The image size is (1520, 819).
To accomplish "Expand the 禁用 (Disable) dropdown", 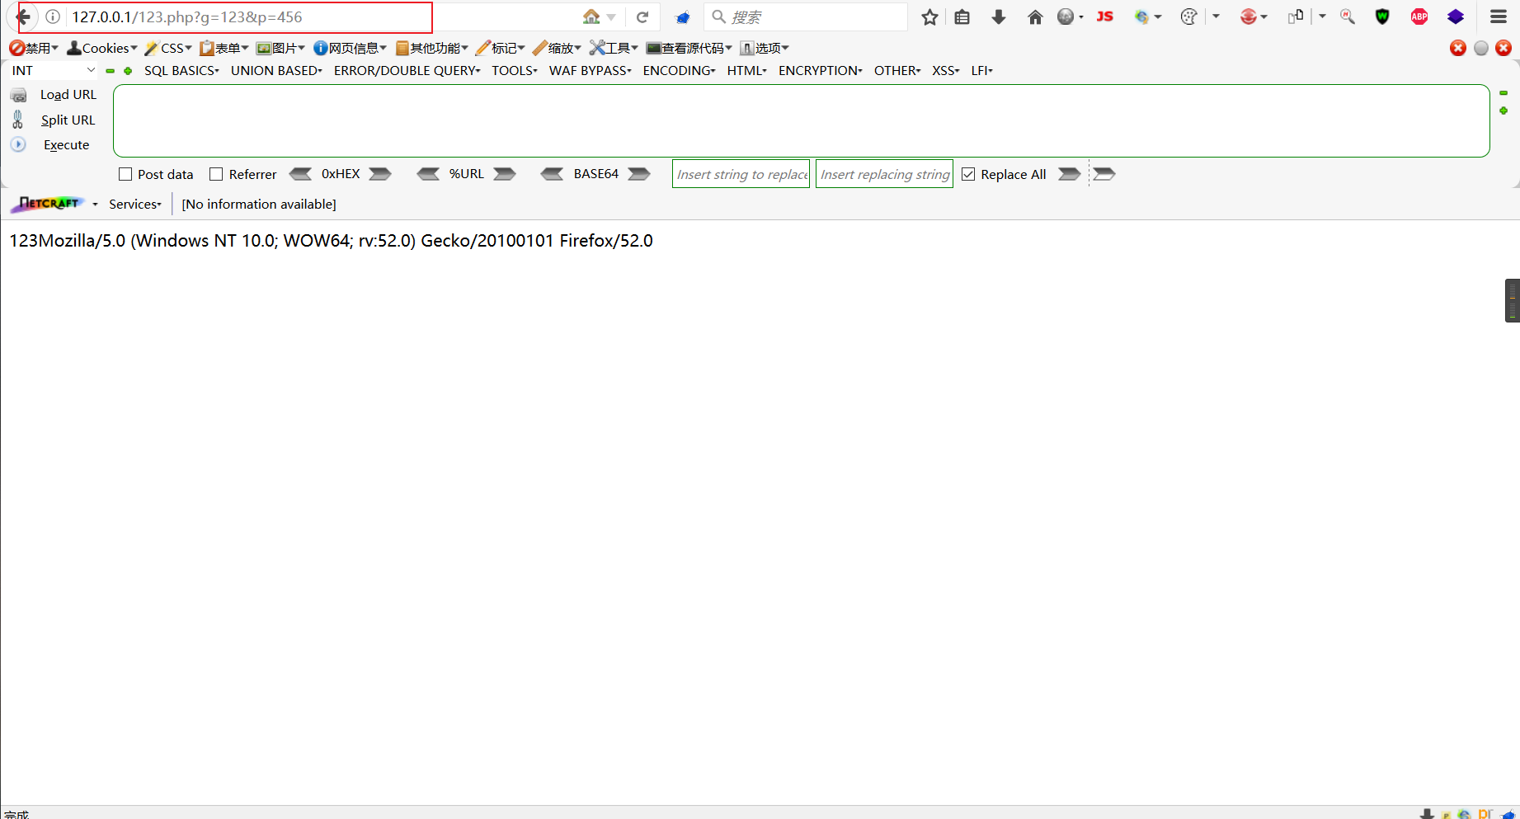I will pyautogui.click(x=34, y=48).
